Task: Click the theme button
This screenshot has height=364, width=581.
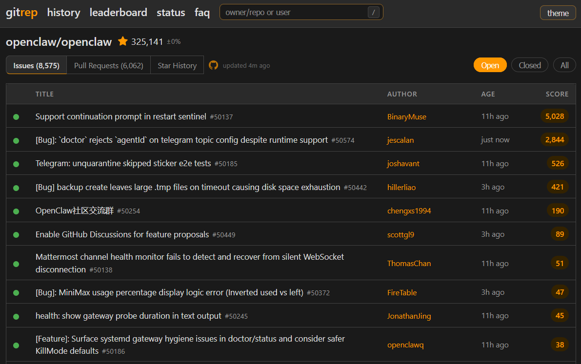Action: [558, 13]
